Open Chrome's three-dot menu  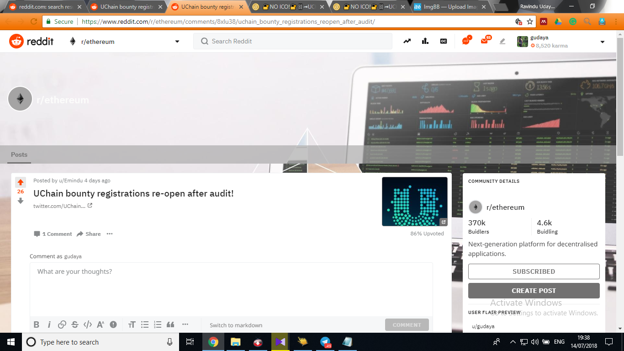pos(617,21)
